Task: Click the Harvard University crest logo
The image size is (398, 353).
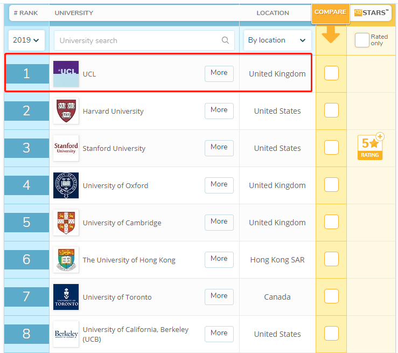Action: click(66, 111)
